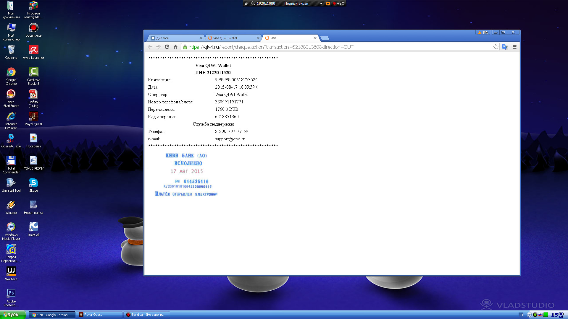This screenshot has width=568, height=319.
Task: Launch Uninstall Tool desktop icon
Action: point(11,185)
